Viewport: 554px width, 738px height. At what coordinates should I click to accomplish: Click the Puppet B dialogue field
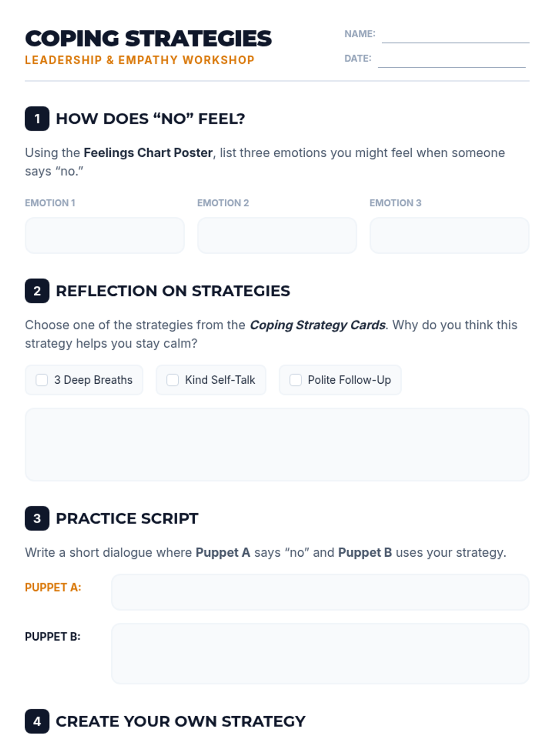pos(320,654)
